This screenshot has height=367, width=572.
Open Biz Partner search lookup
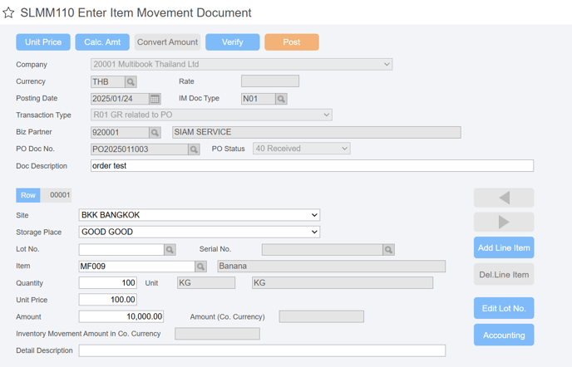(x=155, y=132)
